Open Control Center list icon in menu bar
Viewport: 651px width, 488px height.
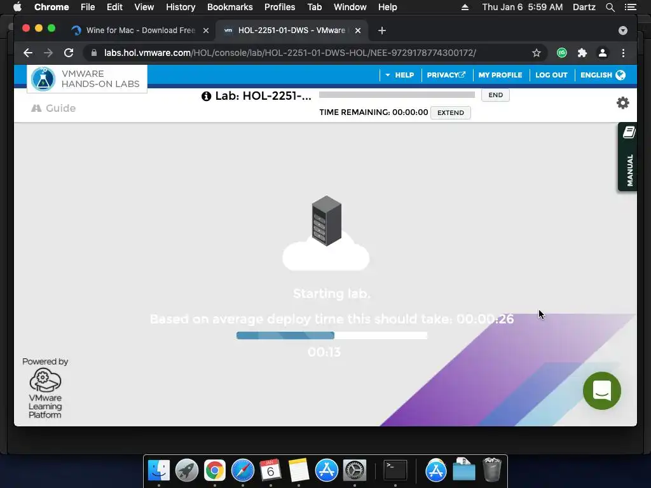(x=630, y=7)
